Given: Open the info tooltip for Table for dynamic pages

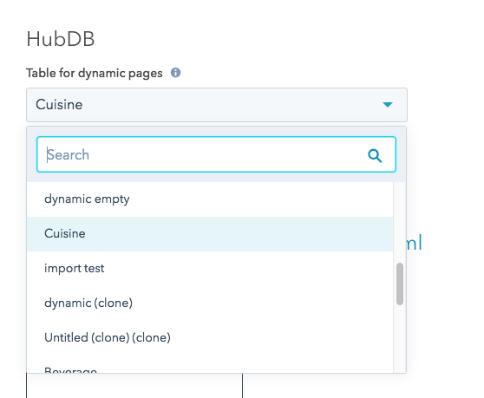Looking at the screenshot, I should tap(175, 73).
